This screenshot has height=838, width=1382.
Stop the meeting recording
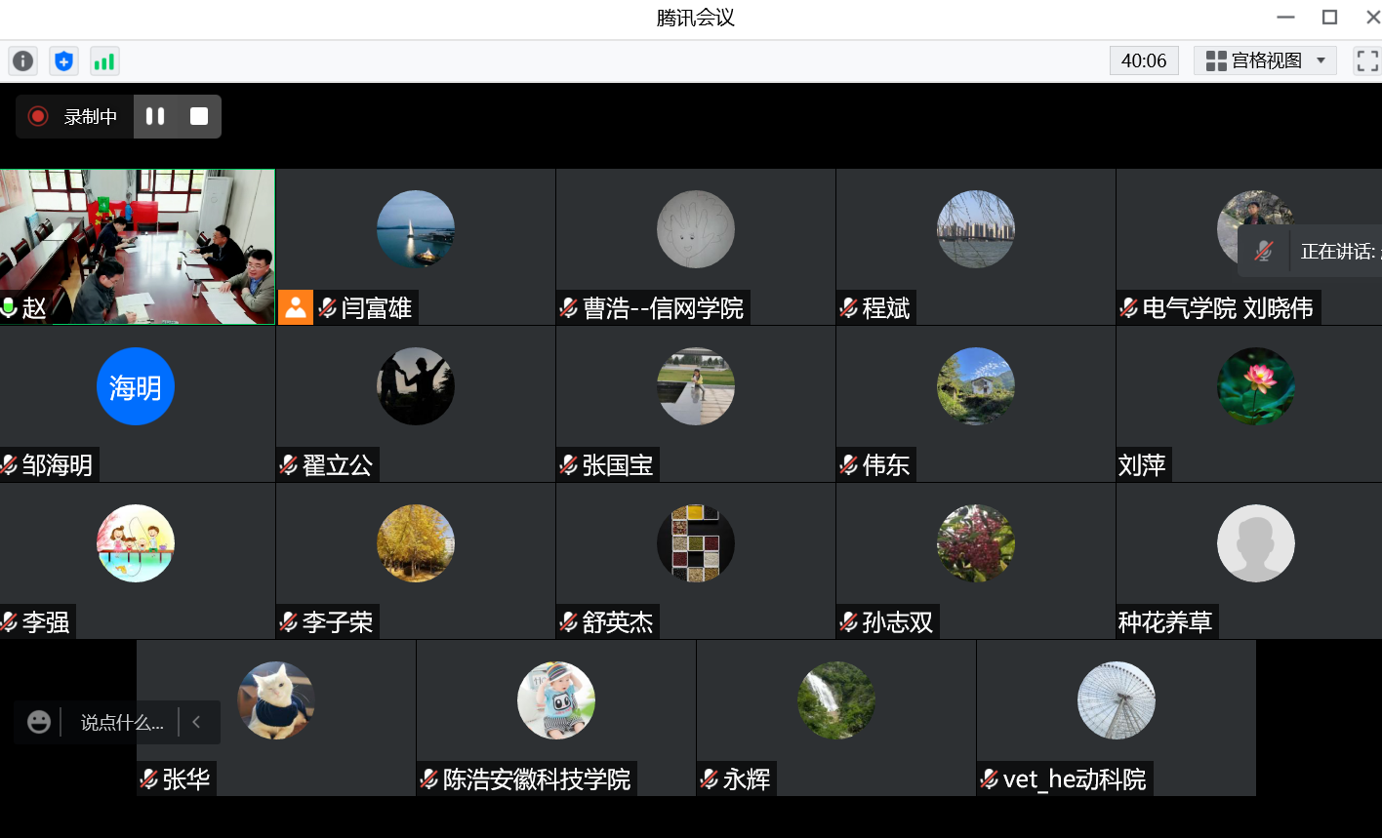pyautogui.click(x=199, y=117)
